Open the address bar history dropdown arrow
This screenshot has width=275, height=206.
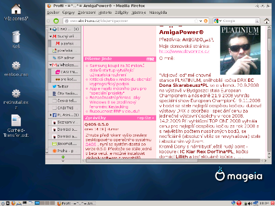pos(201,21)
